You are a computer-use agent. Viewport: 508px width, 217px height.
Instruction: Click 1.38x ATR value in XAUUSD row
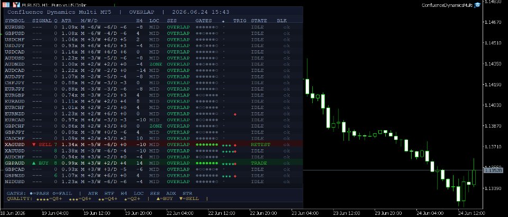point(70,151)
